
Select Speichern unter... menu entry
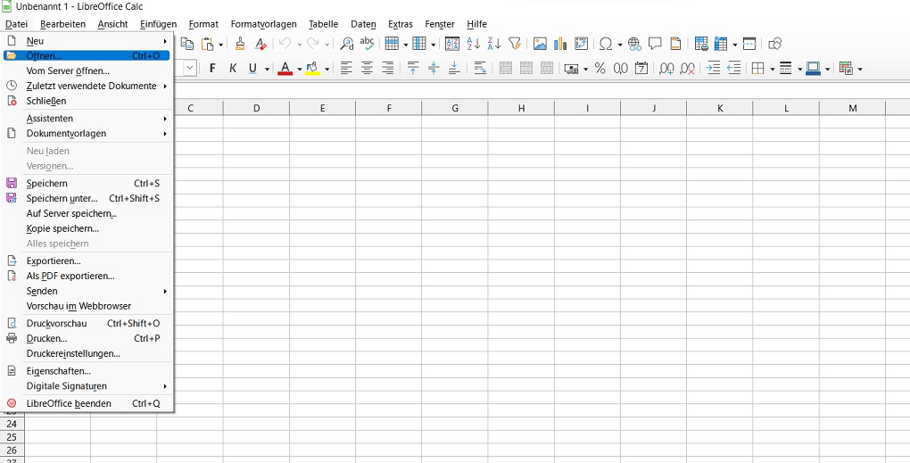87,198
